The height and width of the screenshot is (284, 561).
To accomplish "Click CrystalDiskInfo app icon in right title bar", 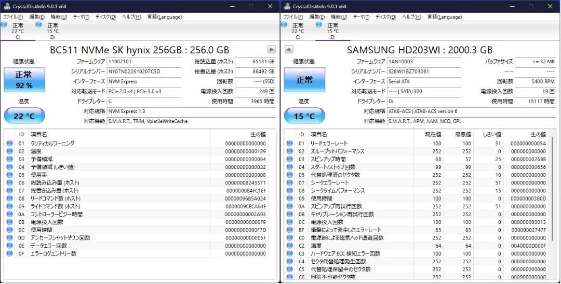I will (x=287, y=6).
